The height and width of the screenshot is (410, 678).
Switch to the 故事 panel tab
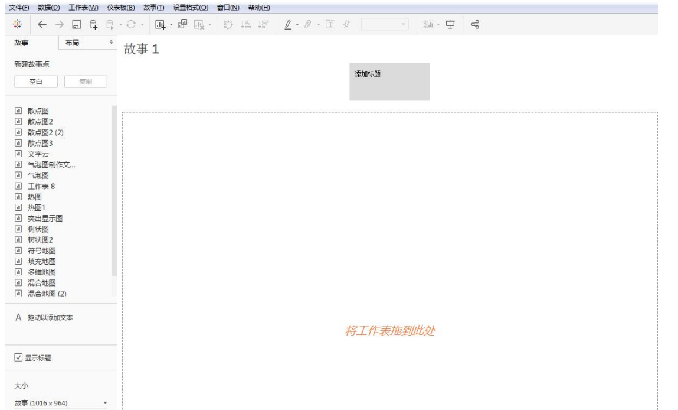coord(31,43)
